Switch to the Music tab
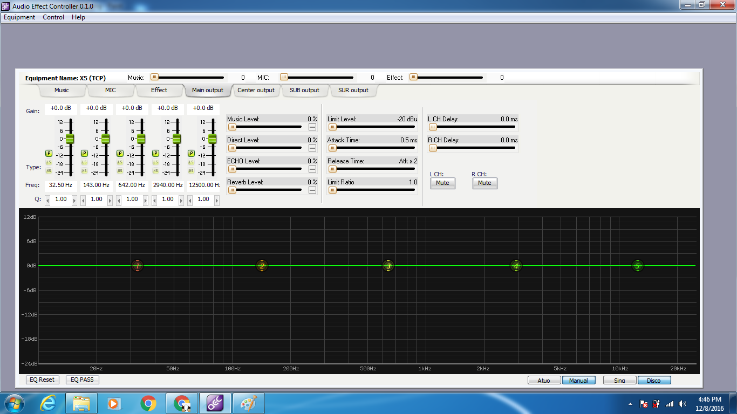 point(62,90)
